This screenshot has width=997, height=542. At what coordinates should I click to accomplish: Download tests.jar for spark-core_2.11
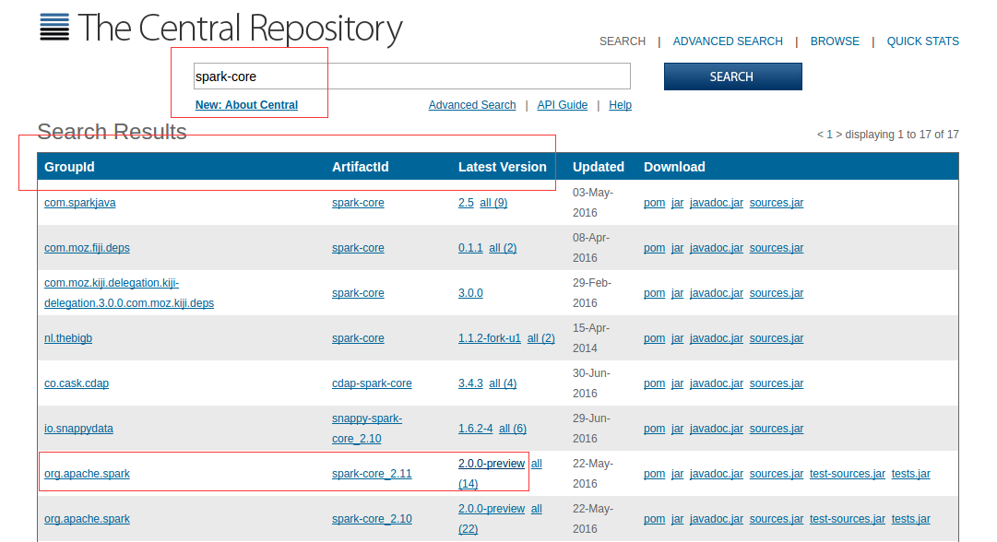[x=910, y=474]
